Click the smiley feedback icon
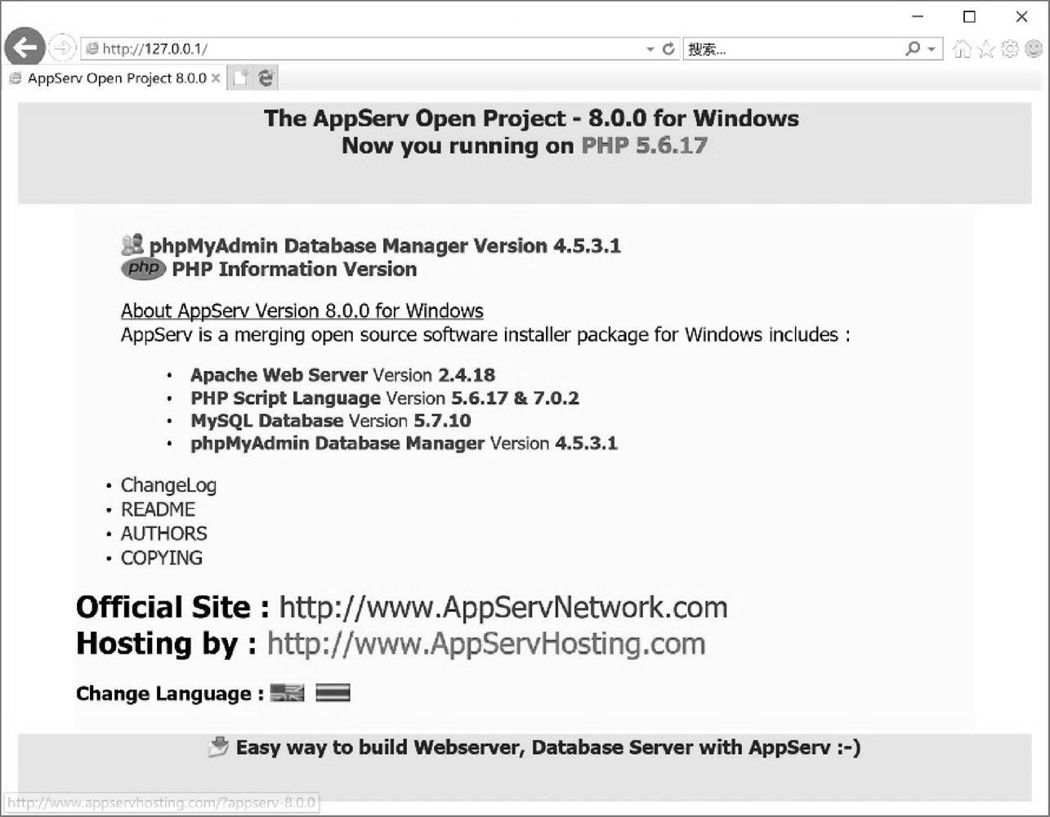This screenshot has height=817, width=1050. coord(1034,49)
